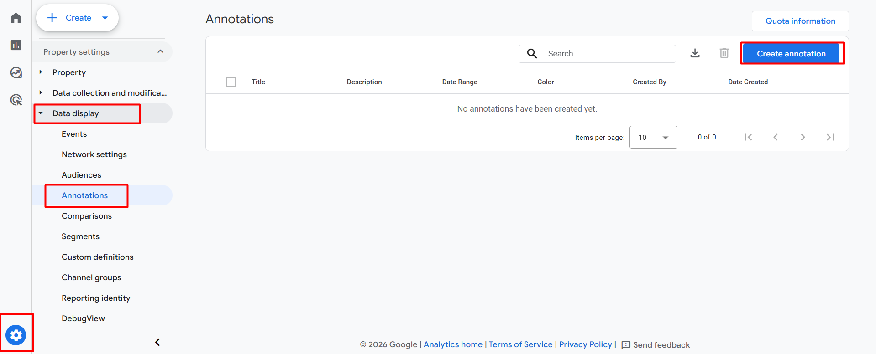Click the Quota information button
Screen dimensions: 876x354
(800, 21)
